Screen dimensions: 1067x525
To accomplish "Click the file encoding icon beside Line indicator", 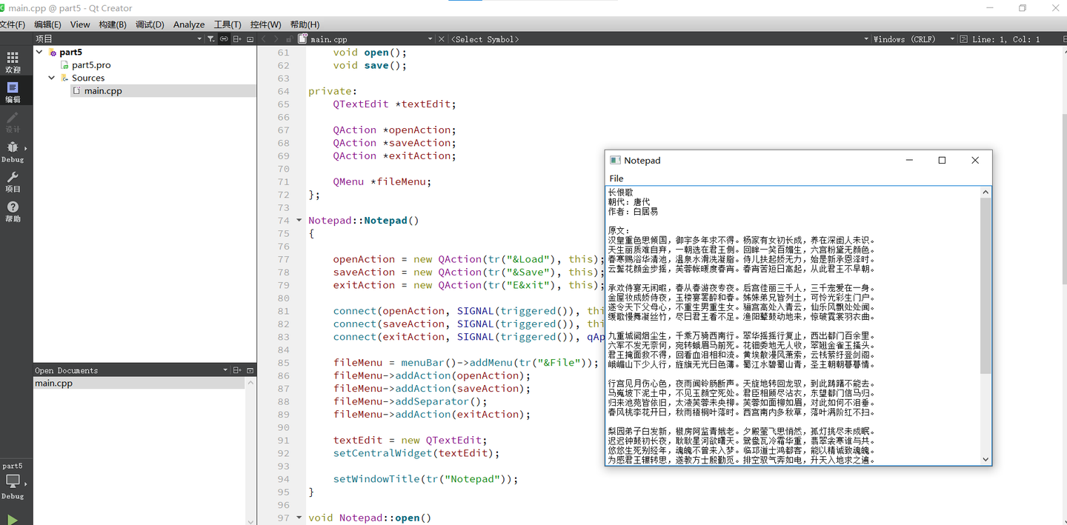I will 963,39.
